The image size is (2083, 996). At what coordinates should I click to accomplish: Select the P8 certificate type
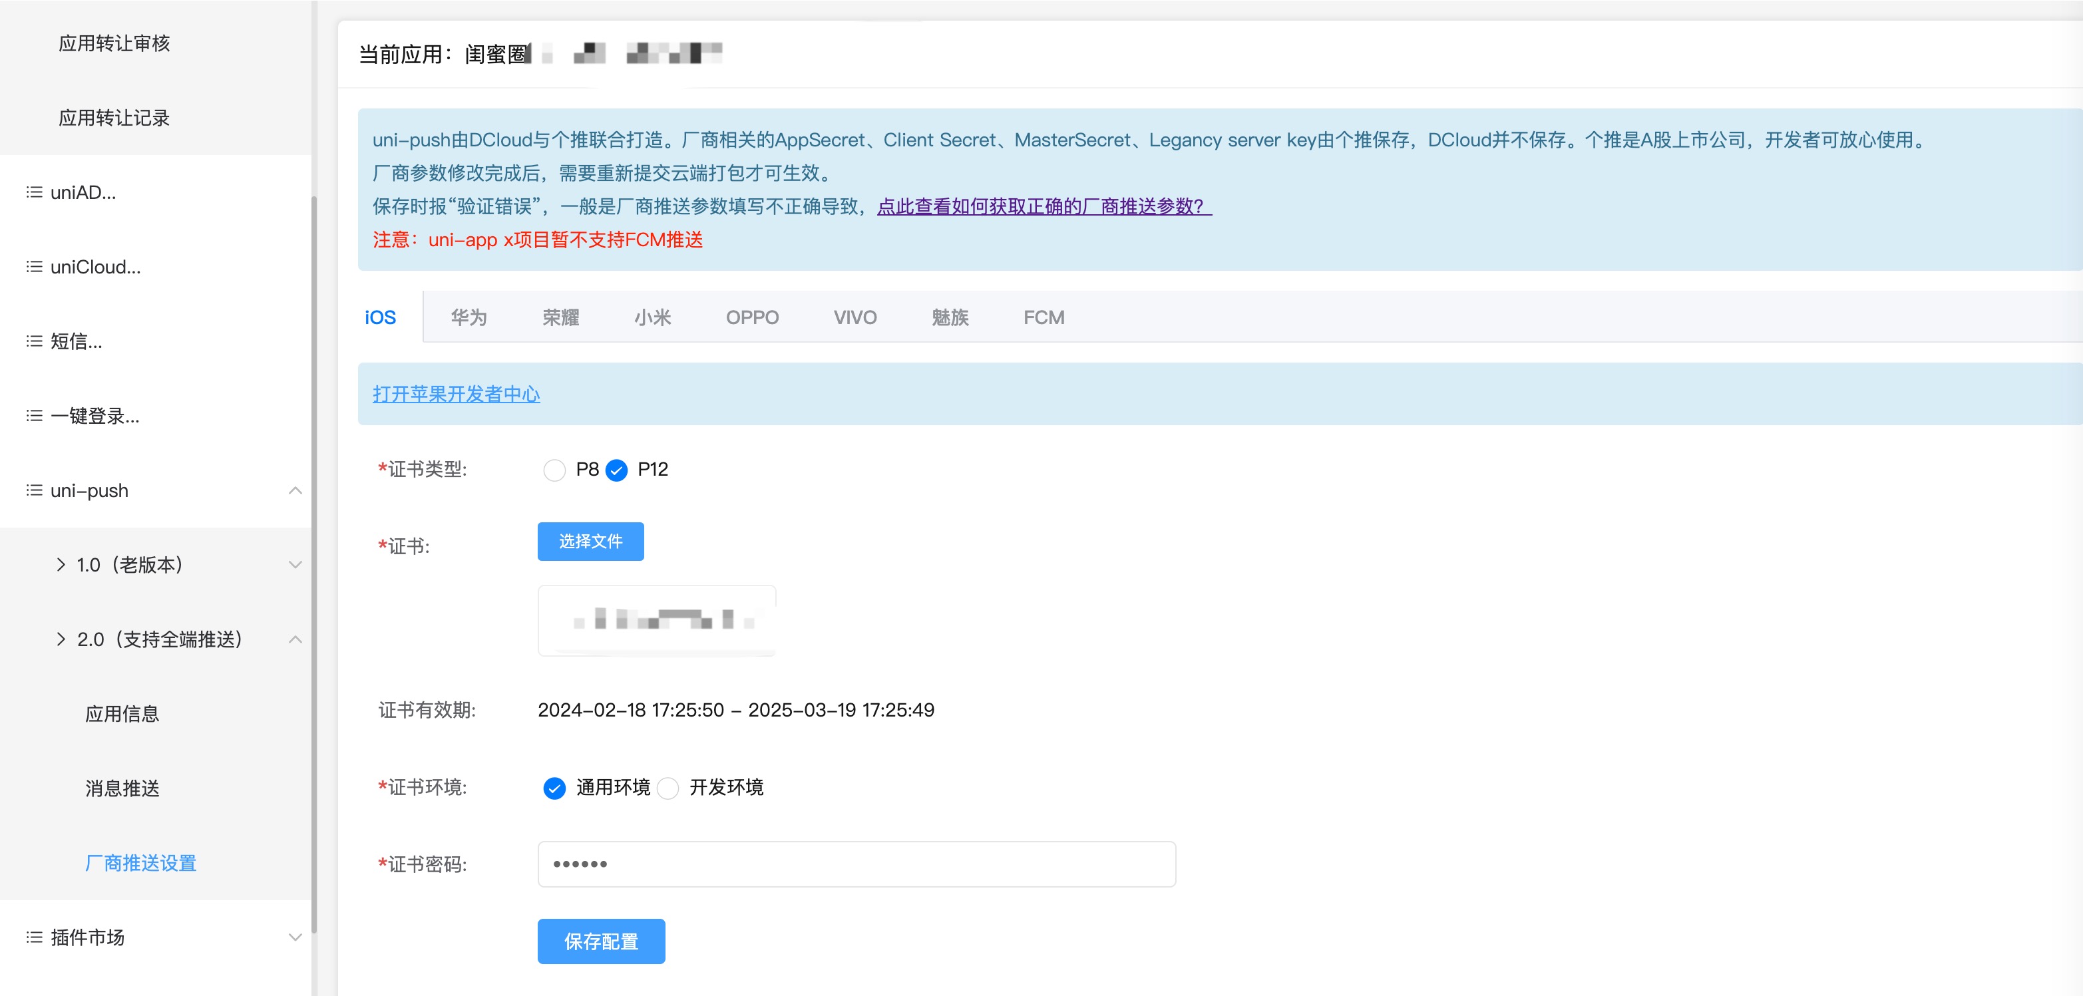click(554, 470)
